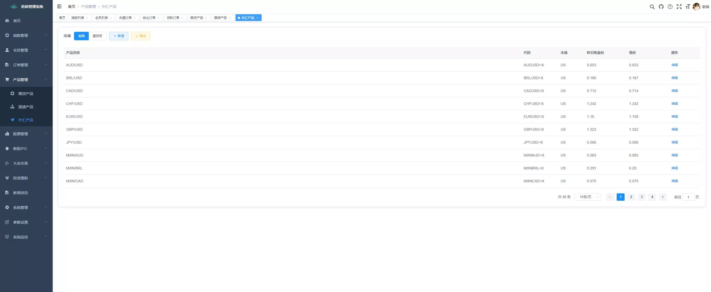Open the 10条/页 page size dropdown
Viewport: 711px width, 292px height.
click(x=588, y=197)
